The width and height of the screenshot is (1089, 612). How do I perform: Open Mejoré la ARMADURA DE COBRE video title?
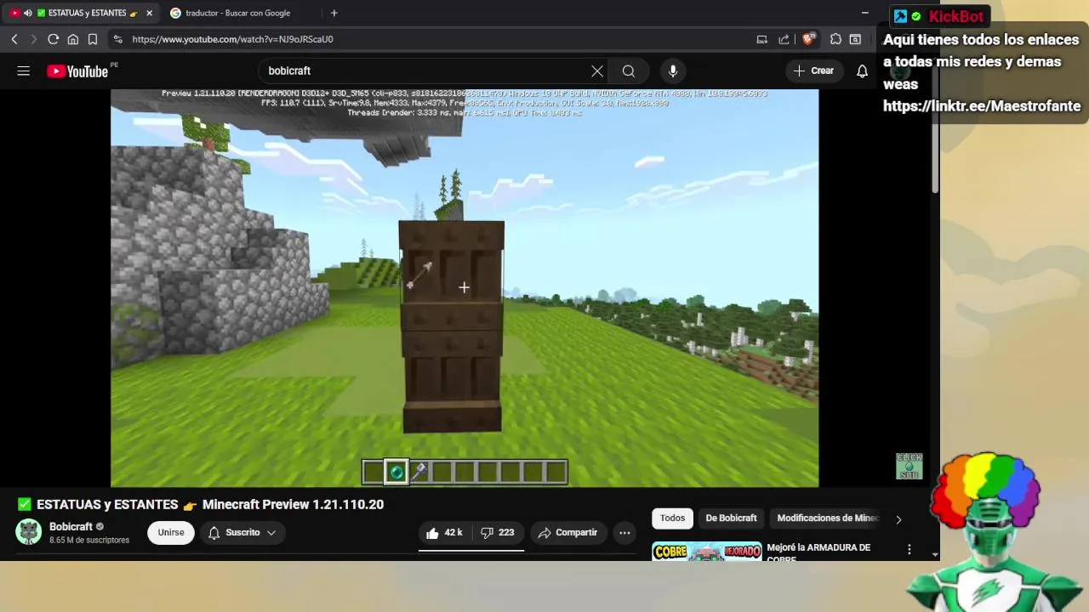pyautogui.click(x=818, y=552)
